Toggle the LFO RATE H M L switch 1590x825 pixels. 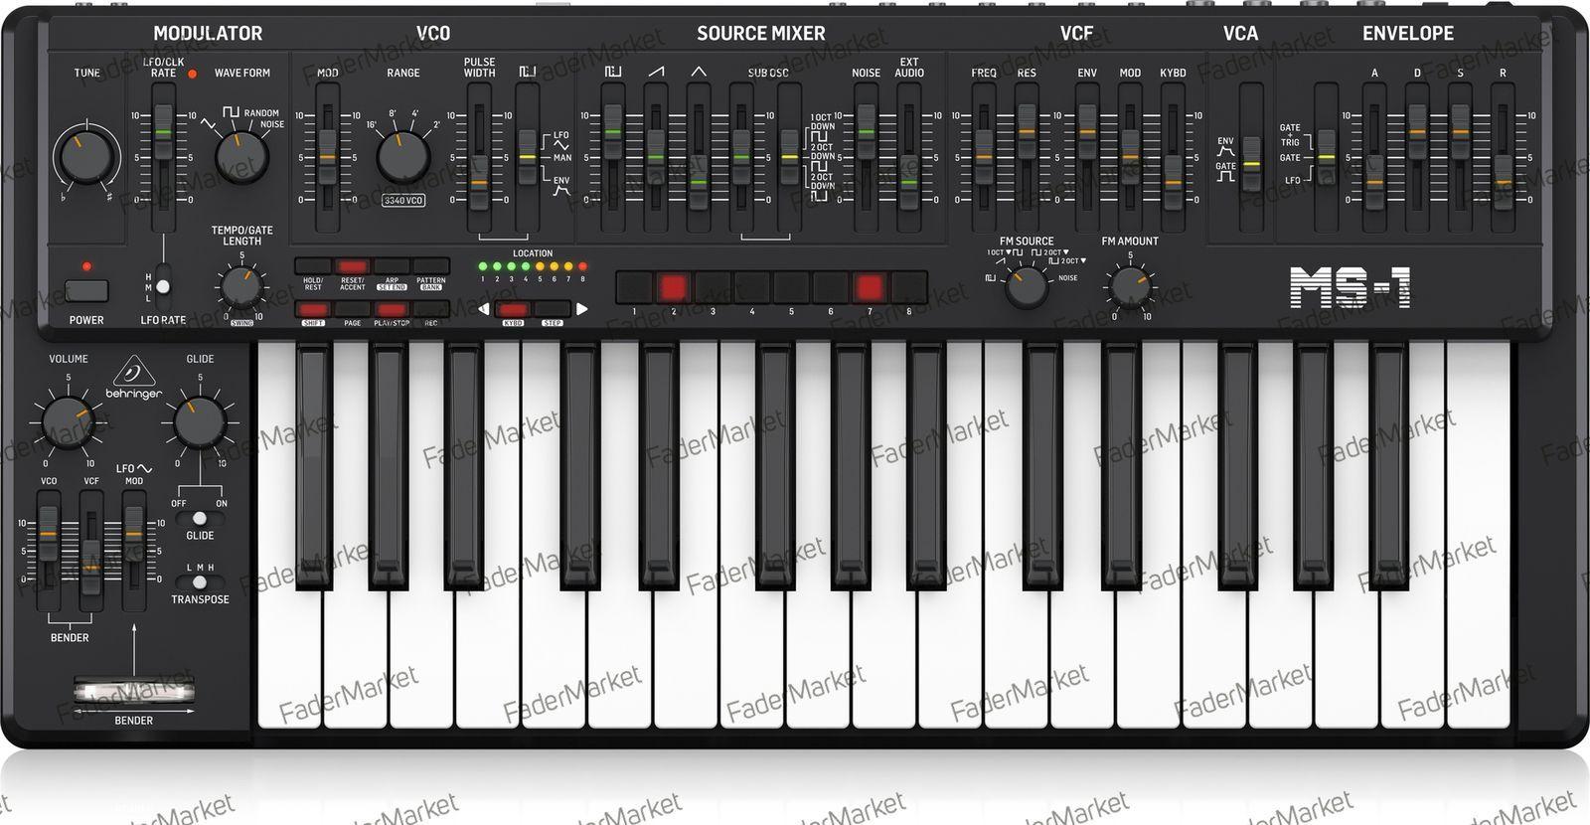click(x=163, y=286)
